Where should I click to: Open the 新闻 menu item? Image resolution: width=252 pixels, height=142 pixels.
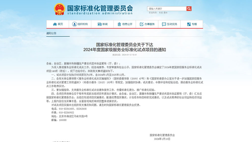(x=102, y=24)
